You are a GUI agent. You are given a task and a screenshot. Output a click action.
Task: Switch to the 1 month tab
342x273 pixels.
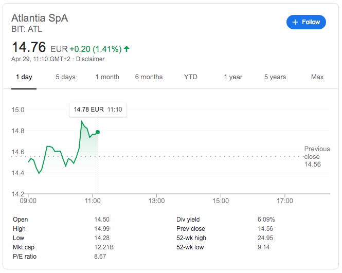pyautogui.click(x=107, y=77)
